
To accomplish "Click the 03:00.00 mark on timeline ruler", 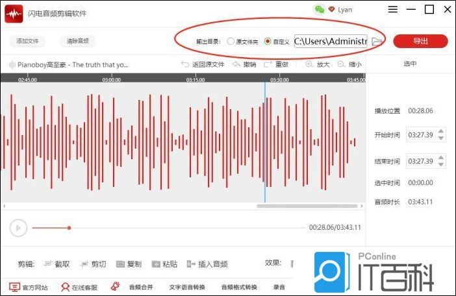I will point(111,80).
